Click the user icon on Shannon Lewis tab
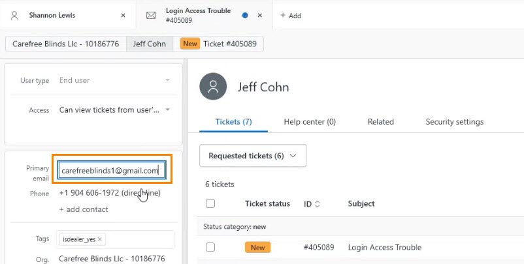The width and height of the screenshot is (524, 264). click(x=14, y=15)
